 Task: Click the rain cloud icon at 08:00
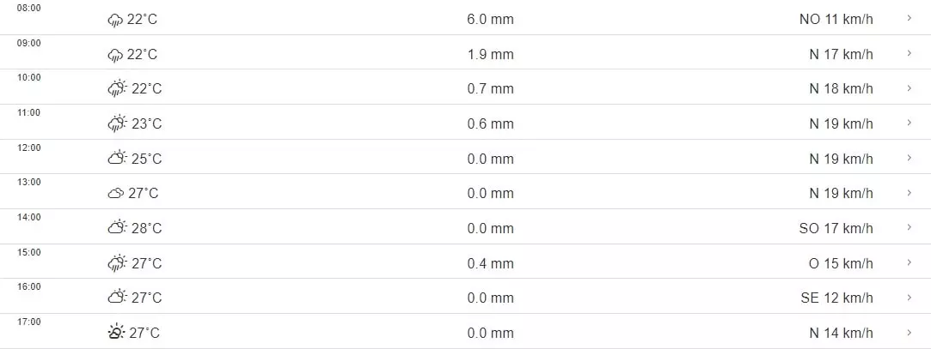[x=116, y=20]
